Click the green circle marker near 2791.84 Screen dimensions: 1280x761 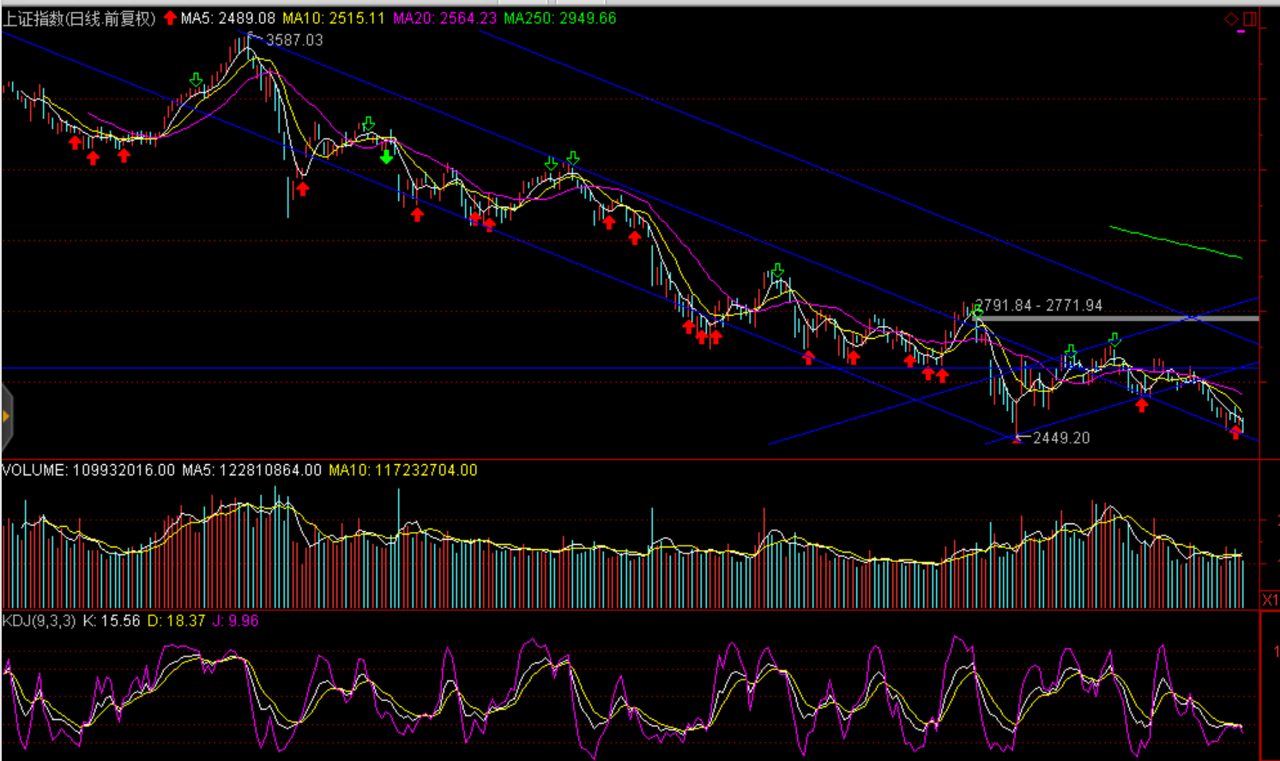point(977,313)
